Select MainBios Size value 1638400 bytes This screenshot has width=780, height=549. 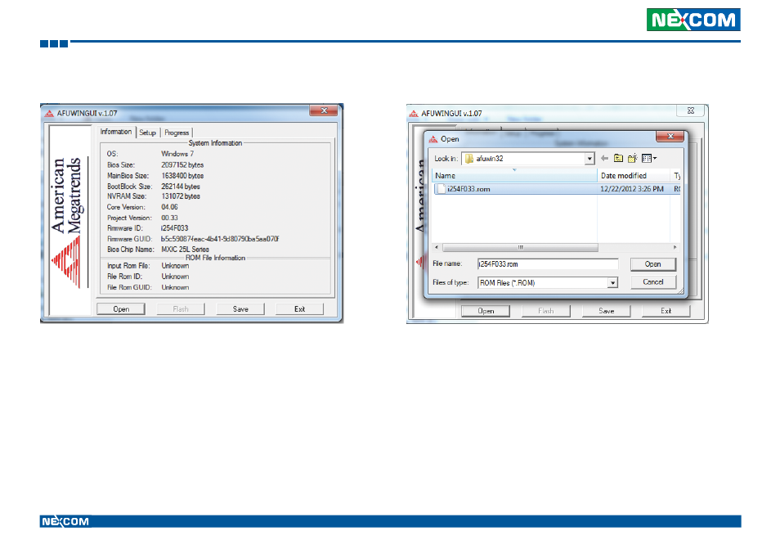[x=182, y=176]
